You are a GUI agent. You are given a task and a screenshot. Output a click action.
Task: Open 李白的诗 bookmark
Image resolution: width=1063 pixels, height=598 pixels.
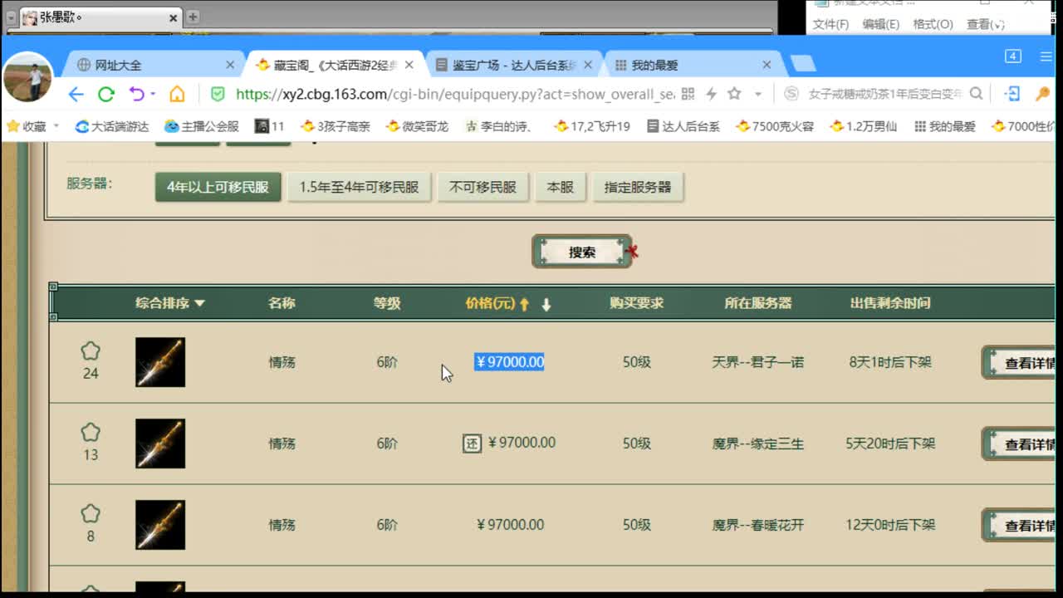pyautogui.click(x=499, y=126)
